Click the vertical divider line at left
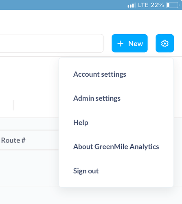182x204 pixels. click(13, 105)
